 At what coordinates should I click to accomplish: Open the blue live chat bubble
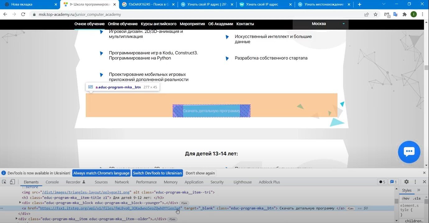pos(409,152)
